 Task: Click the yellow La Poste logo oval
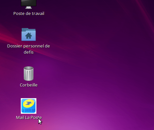tap(29, 103)
